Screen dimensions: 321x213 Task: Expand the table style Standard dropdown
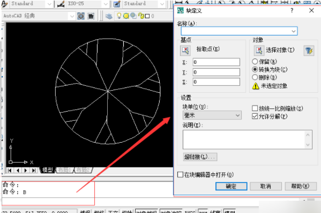click(x=162, y=4)
